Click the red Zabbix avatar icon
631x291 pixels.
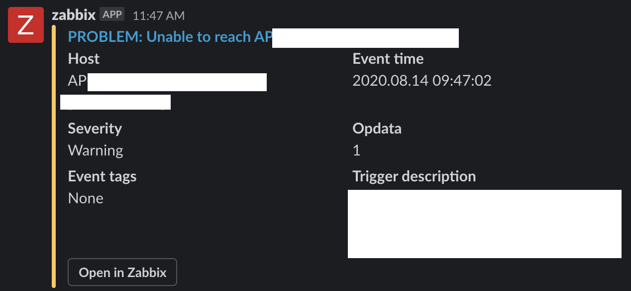(x=25, y=26)
